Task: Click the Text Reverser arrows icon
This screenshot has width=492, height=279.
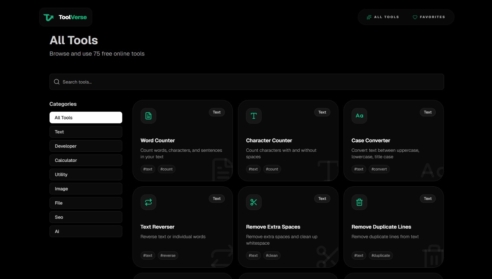Action: point(148,202)
